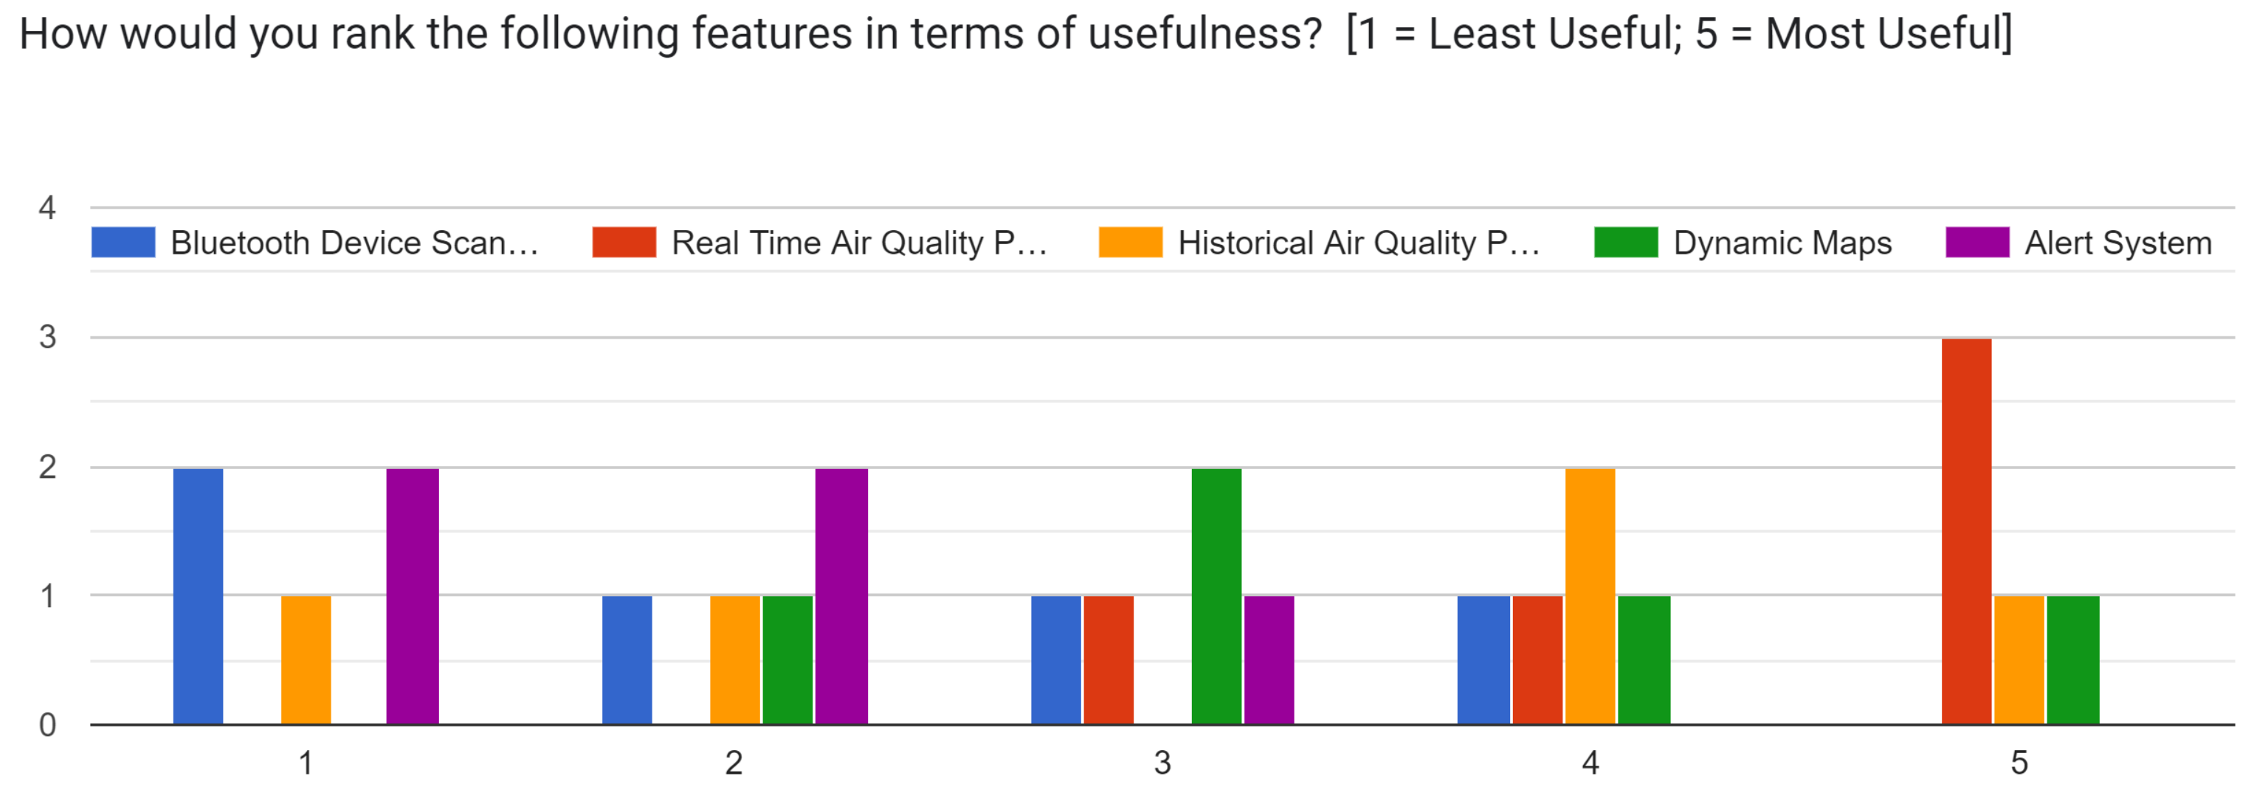Click the orange bar in rank 4 group
The height and width of the screenshot is (790, 2254).
pyautogui.click(x=1590, y=596)
